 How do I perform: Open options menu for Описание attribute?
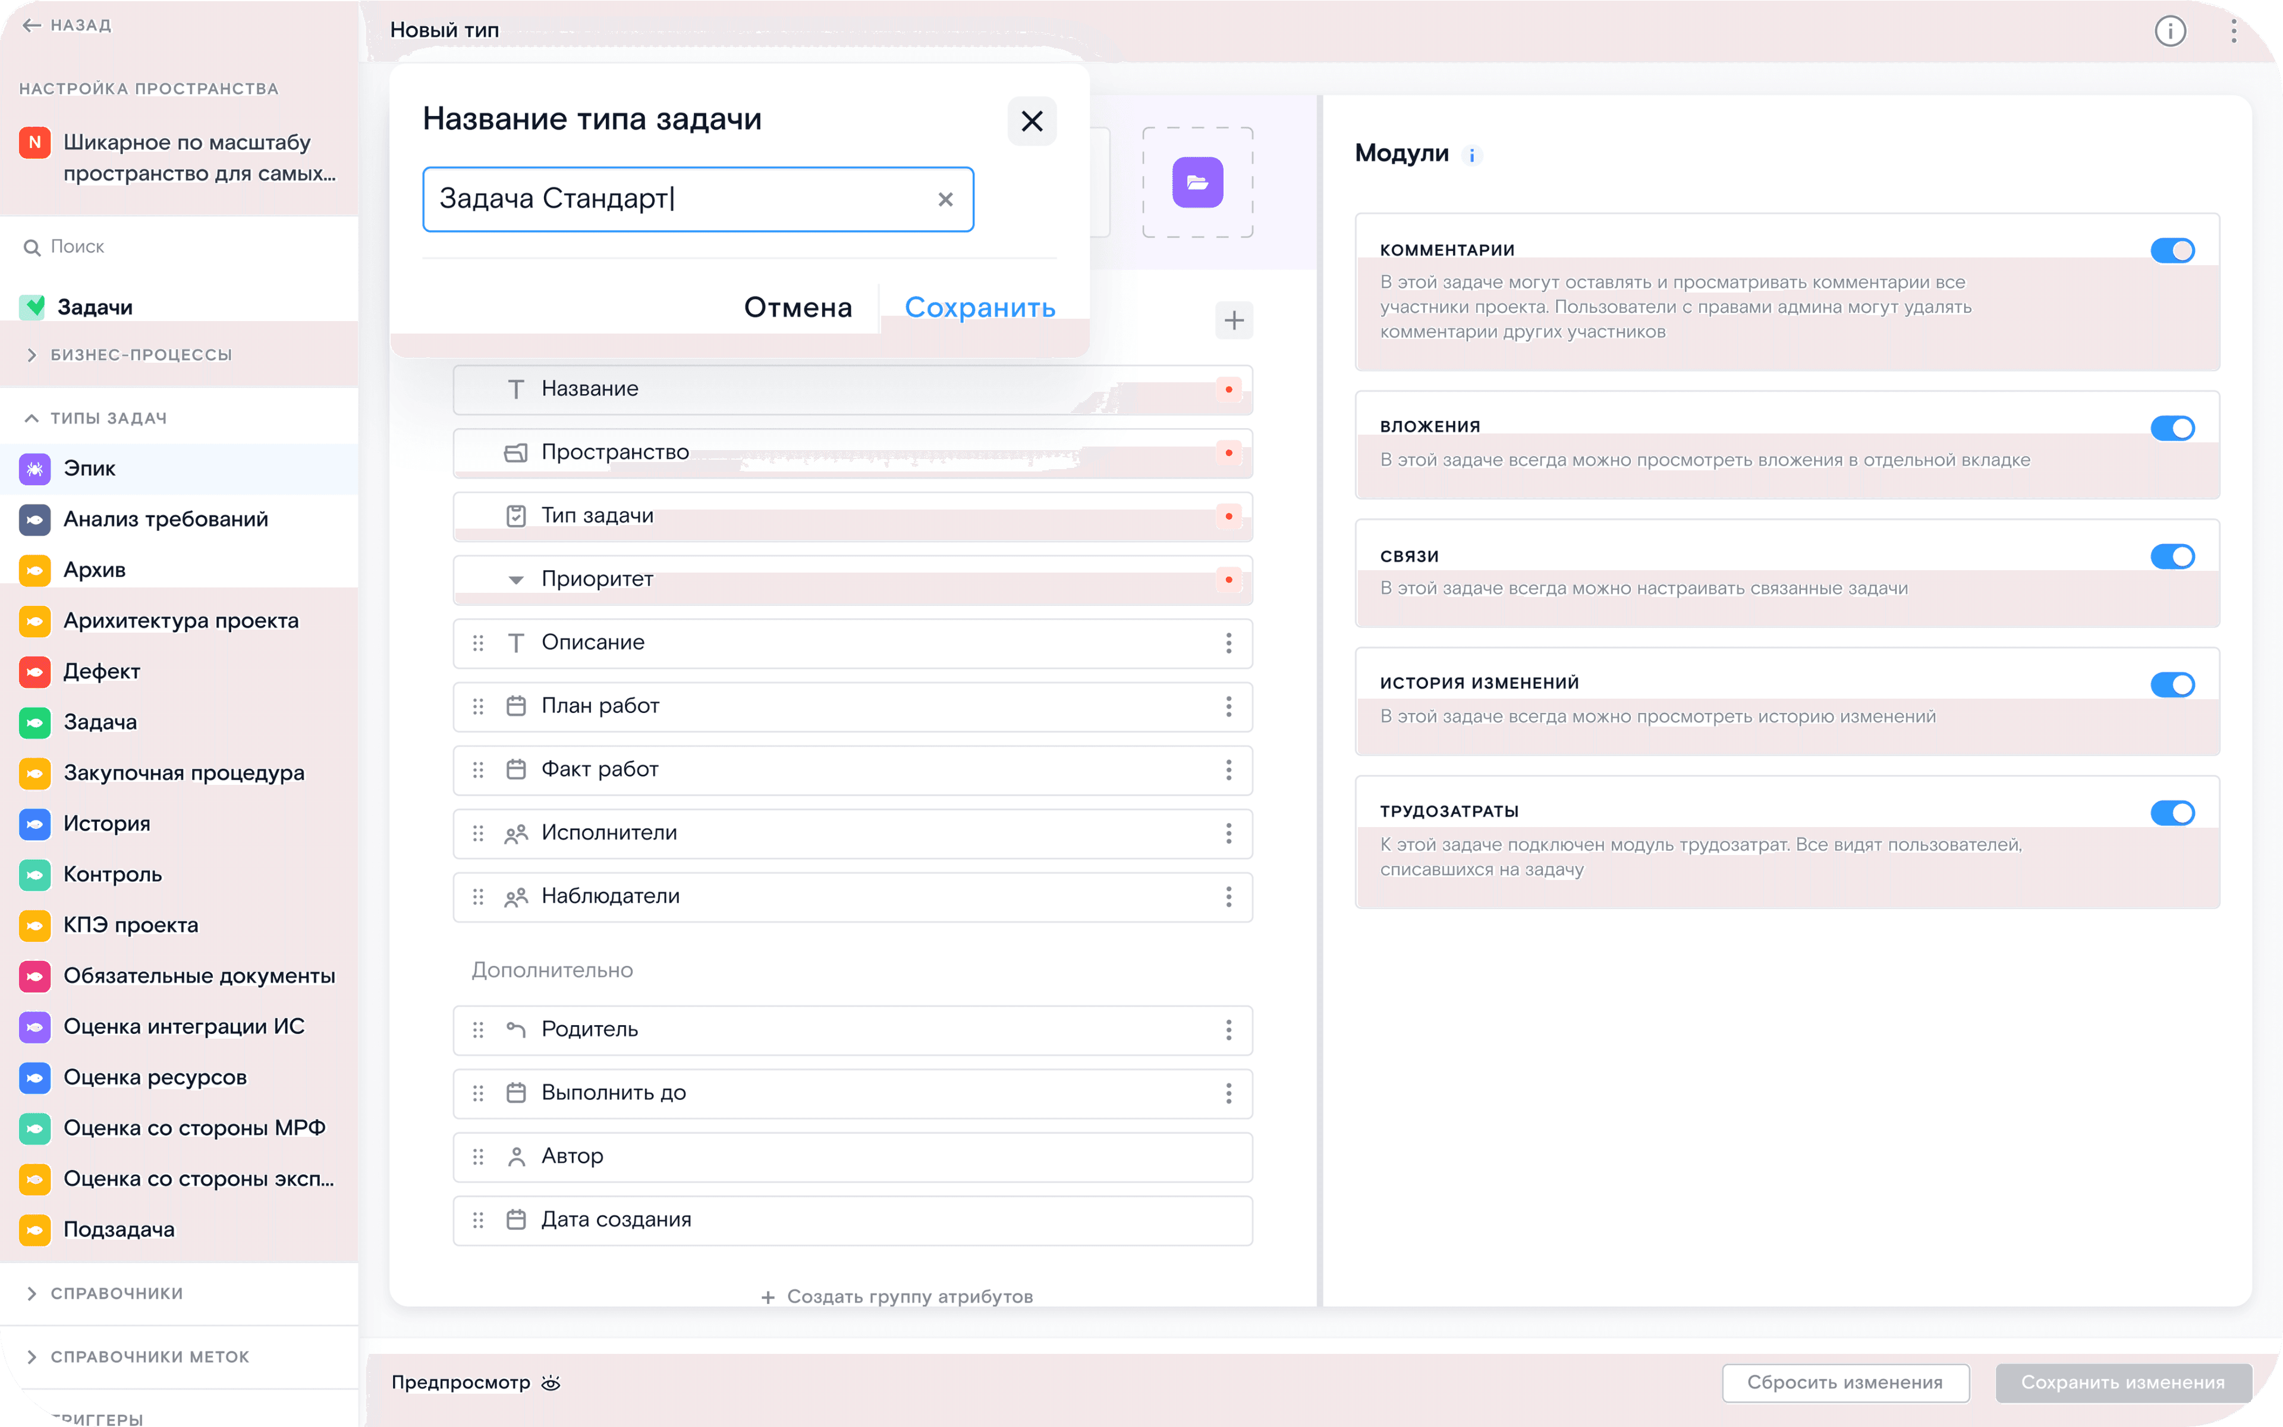pos(1228,643)
